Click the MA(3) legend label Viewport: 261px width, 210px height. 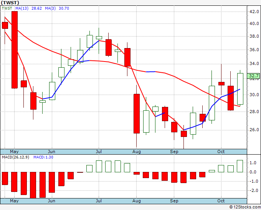coord(50,8)
